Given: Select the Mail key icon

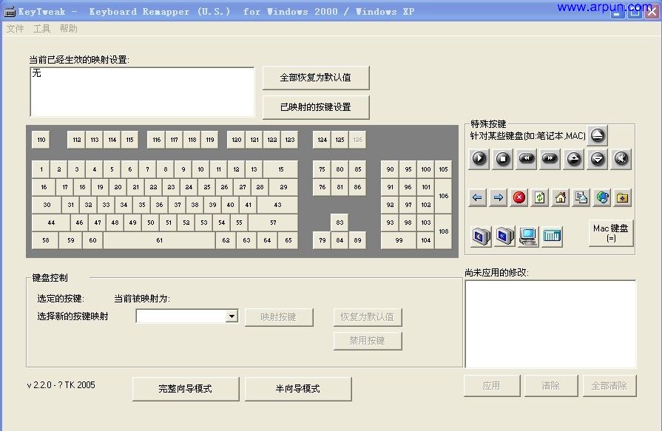Looking at the screenshot, I should (x=581, y=198).
